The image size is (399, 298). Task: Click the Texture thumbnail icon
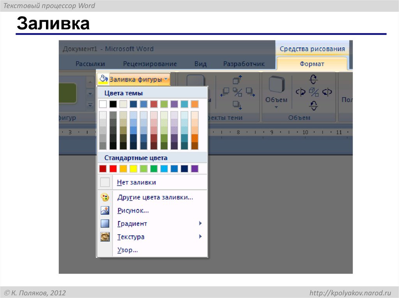[105, 237]
